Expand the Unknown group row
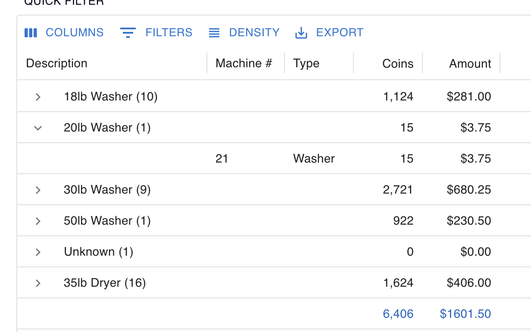531x332 pixels. click(38, 252)
